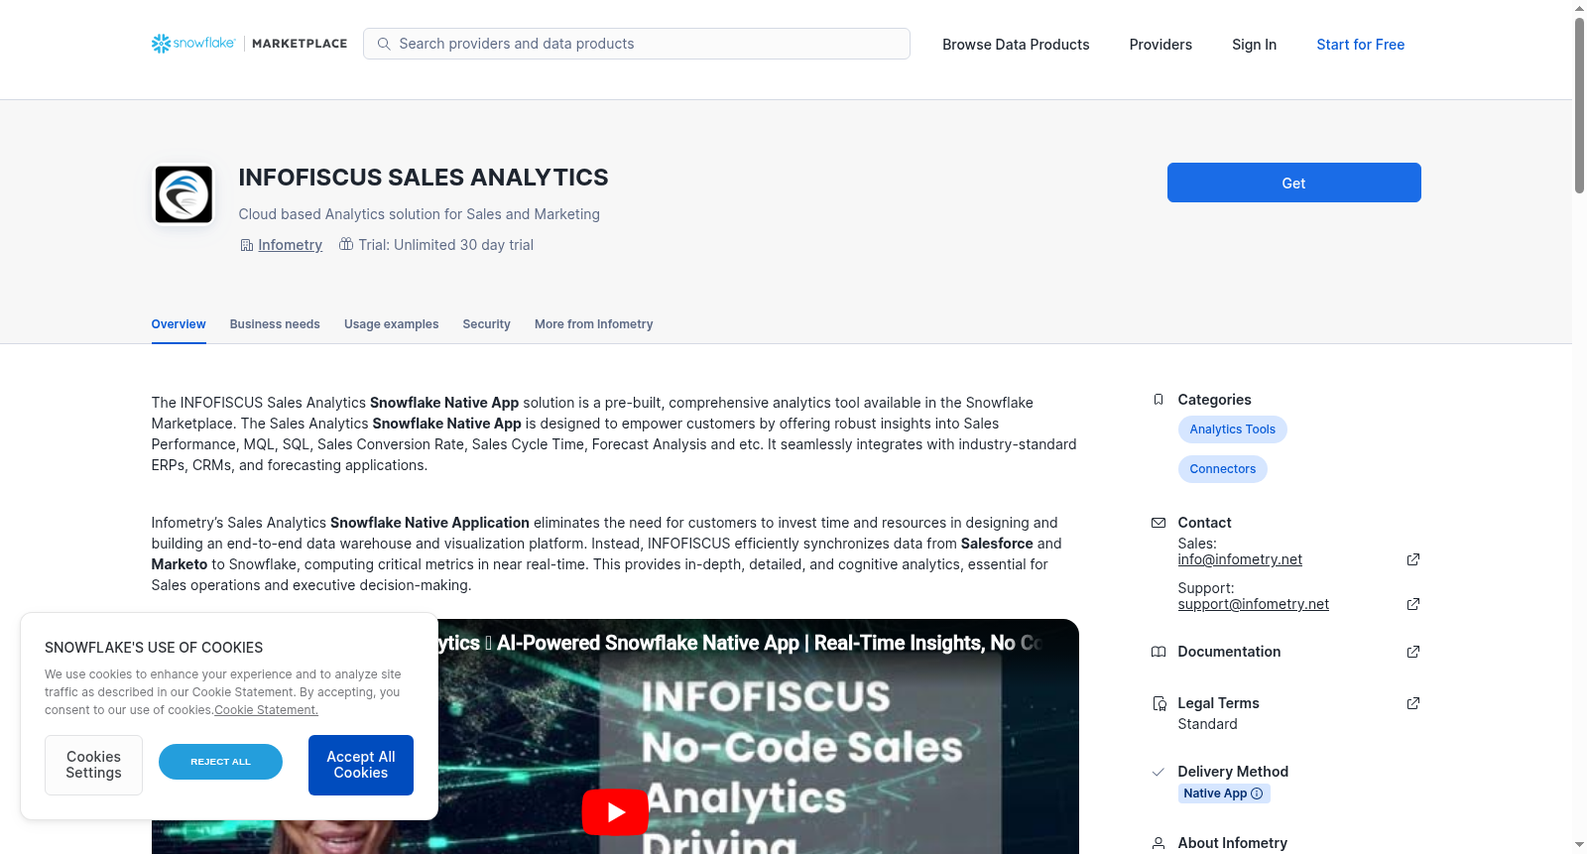Select the Analytics Tools category chip
This screenshot has height=854, width=1587.
[x=1232, y=429]
